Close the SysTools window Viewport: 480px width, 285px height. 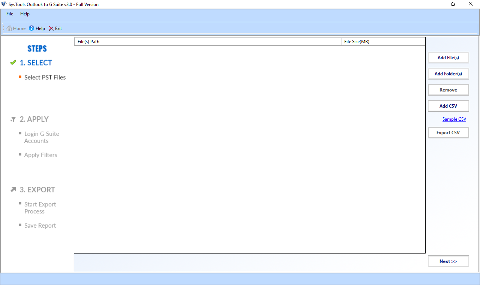(x=471, y=4)
